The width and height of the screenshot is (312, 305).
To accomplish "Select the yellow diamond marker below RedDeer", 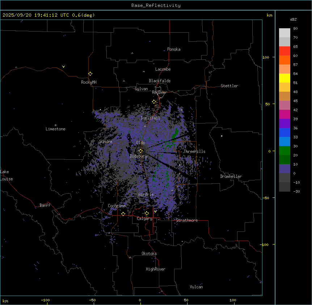I will point(154,102).
